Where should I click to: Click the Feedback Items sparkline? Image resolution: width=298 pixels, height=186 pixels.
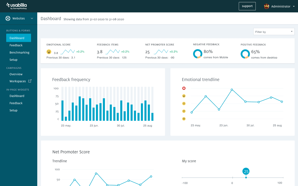(112, 52)
